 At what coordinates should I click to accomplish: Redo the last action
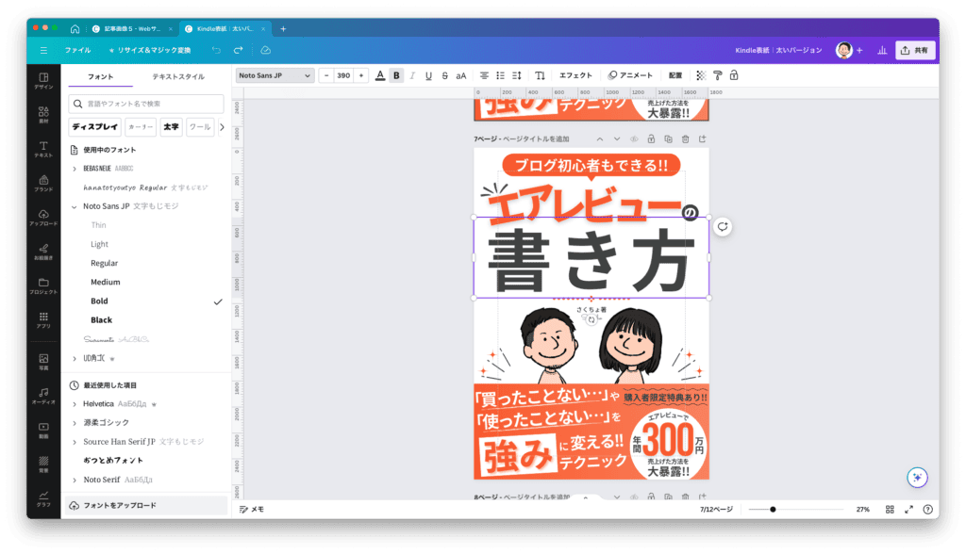coord(239,50)
